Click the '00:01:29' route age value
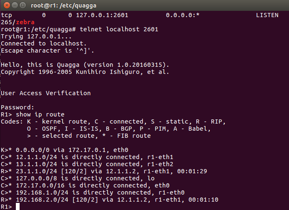This screenshot has width=289, height=210. click(x=192, y=171)
